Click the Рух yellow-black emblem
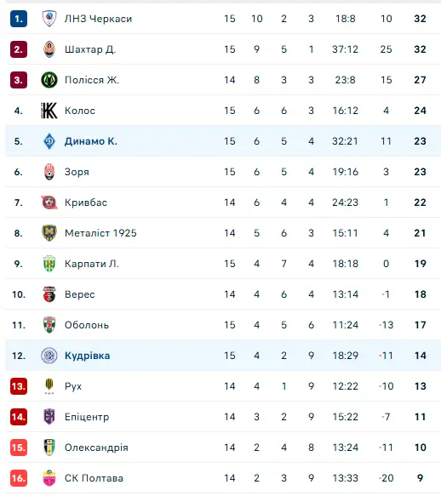This screenshot has height=496, width=441. 49,386
